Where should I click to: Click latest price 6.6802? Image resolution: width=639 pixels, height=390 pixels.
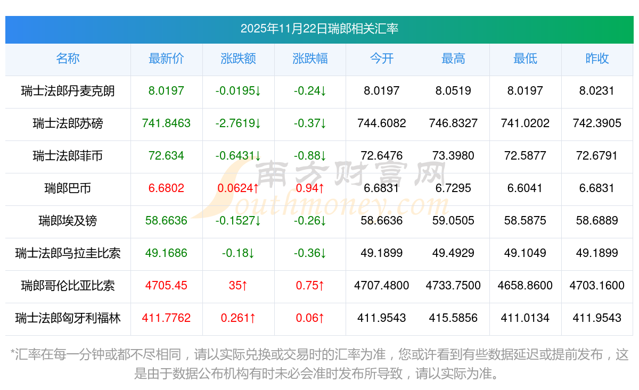tap(166, 188)
